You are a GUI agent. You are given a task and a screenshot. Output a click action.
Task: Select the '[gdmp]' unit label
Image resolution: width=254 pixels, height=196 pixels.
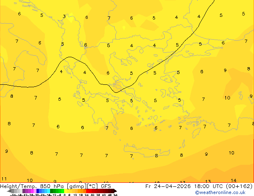coord(77,186)
